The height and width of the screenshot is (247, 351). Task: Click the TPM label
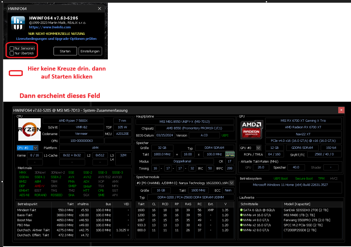point(321,179)
